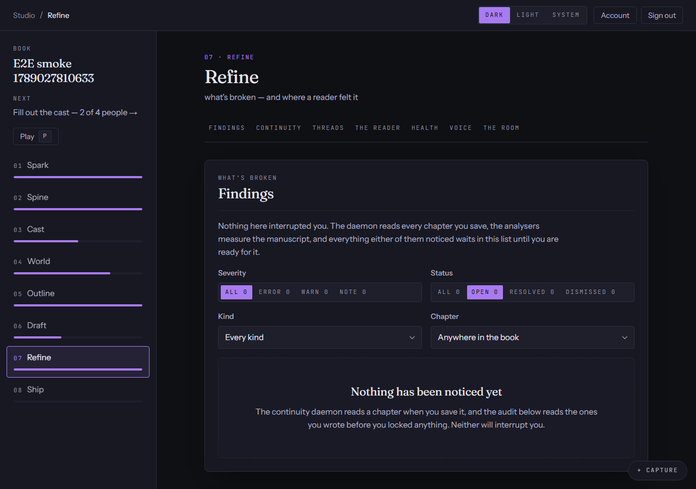Click the Account button
Screen dimensions: 696x489
coord(615,15)
